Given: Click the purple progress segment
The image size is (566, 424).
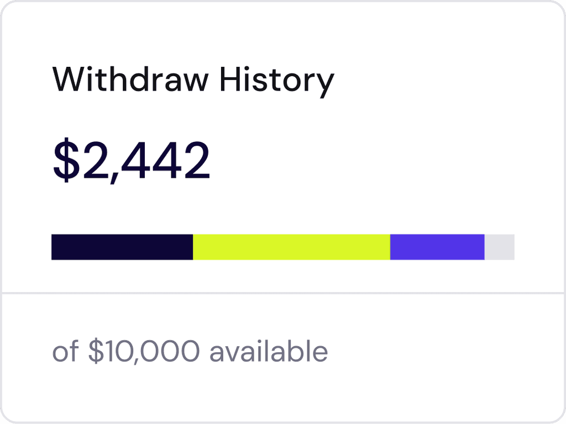Looking at the screenshot, I should 437,247.
